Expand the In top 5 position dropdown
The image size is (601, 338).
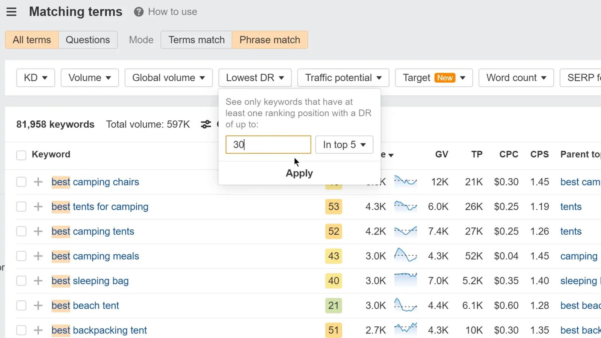pos(344,145)
